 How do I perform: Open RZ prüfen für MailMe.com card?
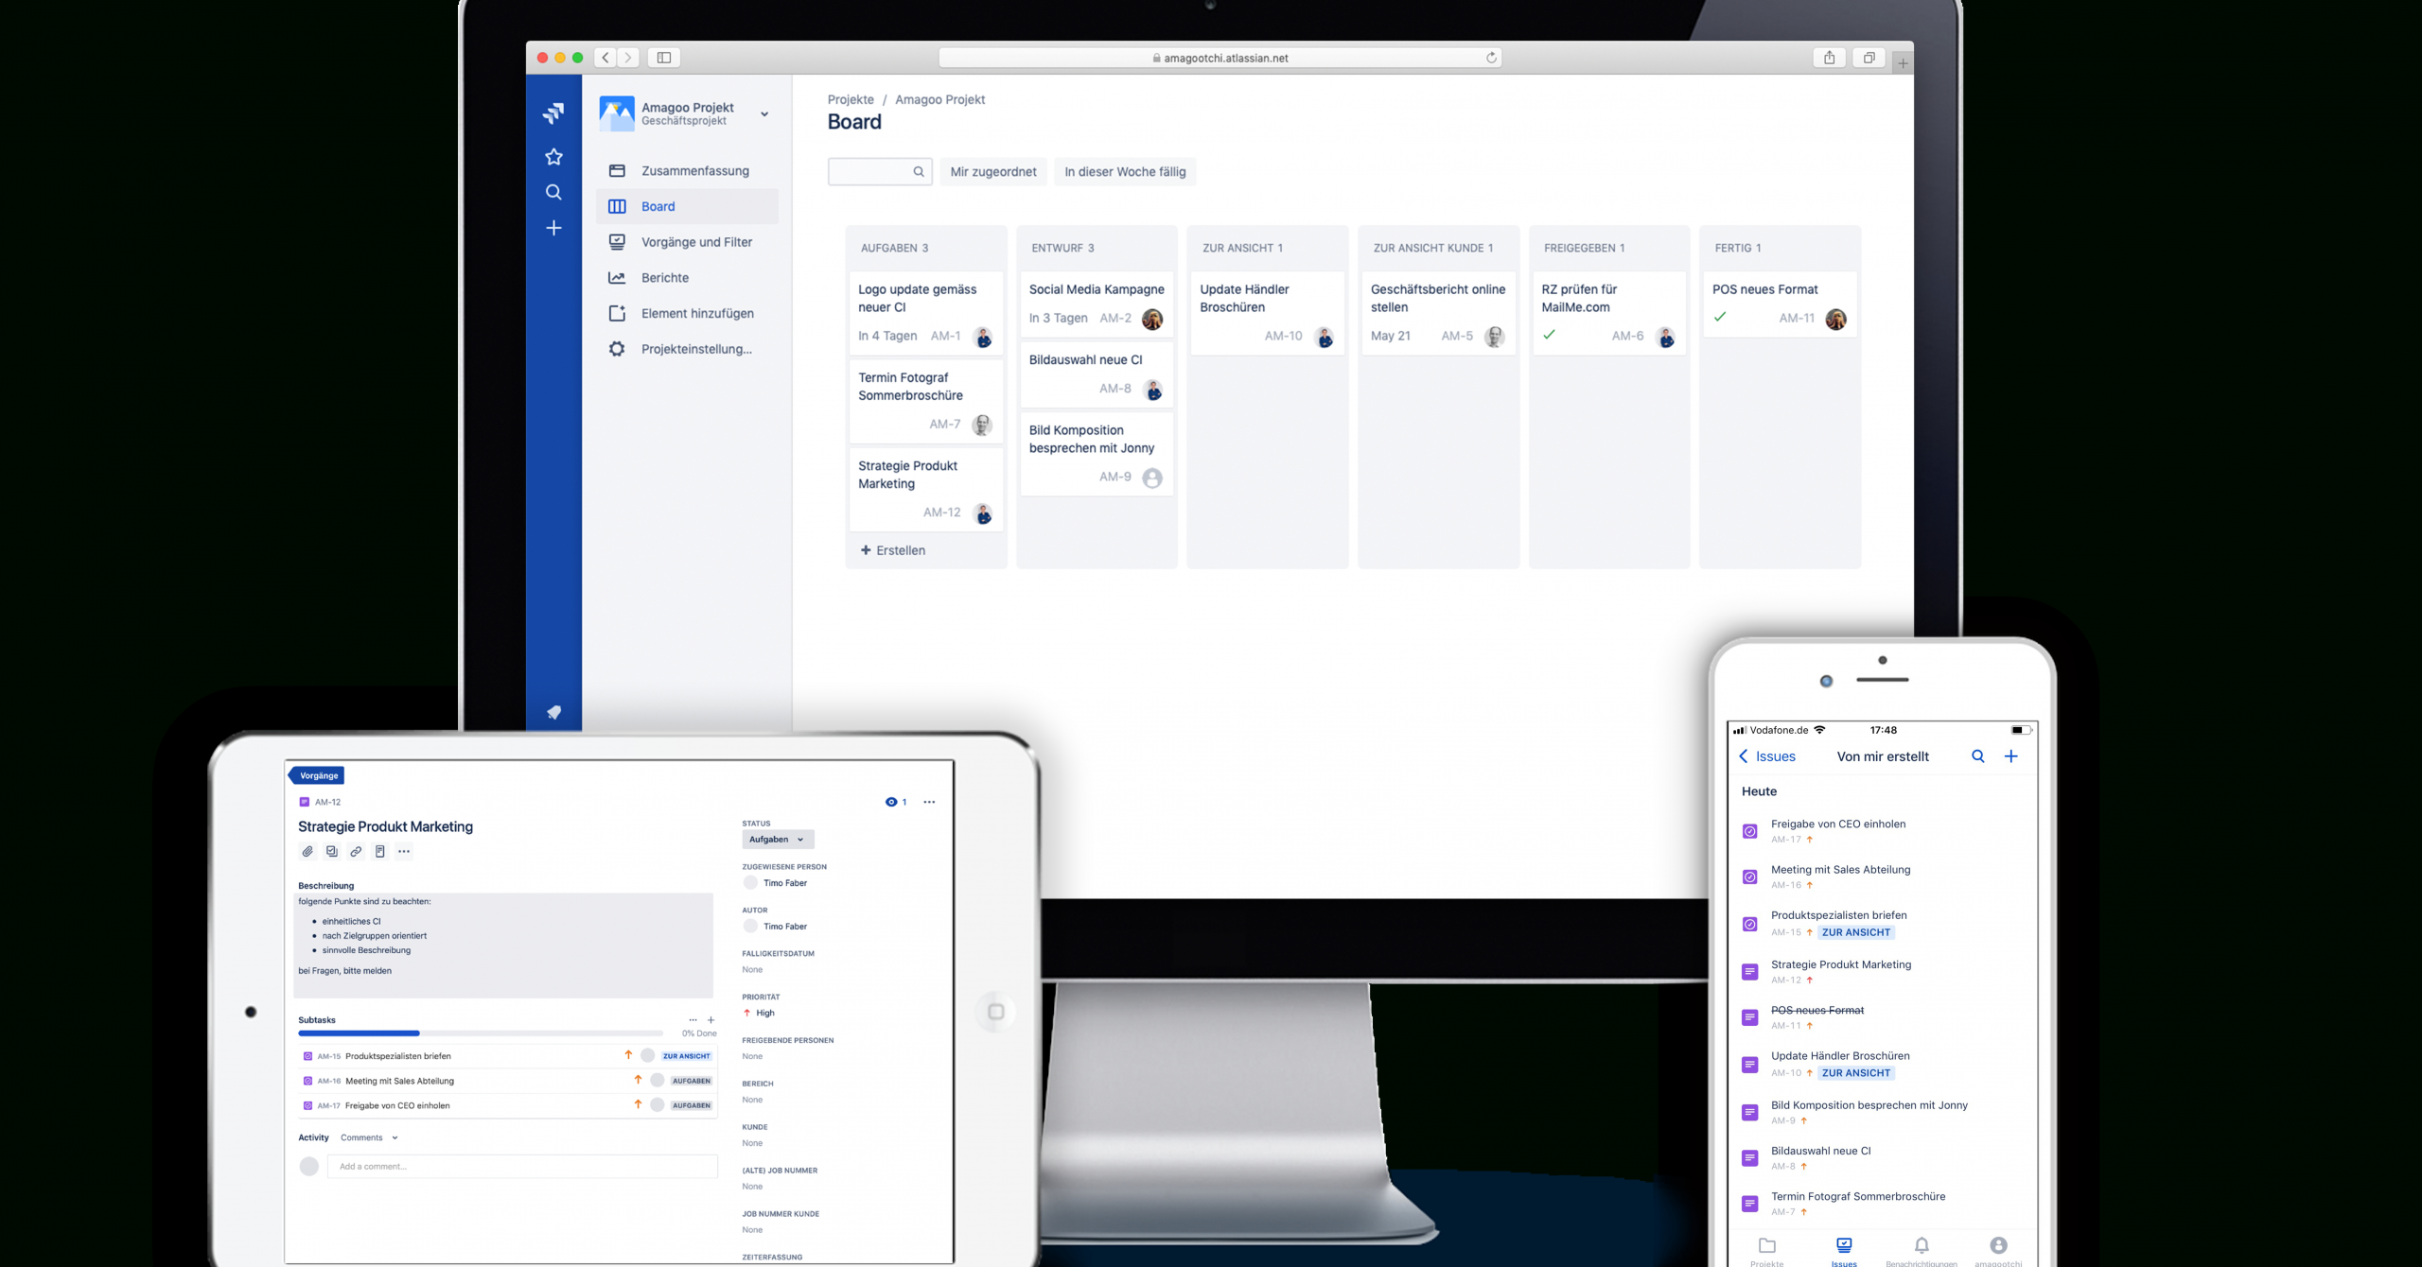(x=1609, y=313)
